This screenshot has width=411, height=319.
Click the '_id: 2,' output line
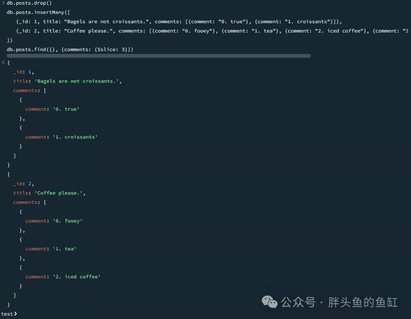24,184
